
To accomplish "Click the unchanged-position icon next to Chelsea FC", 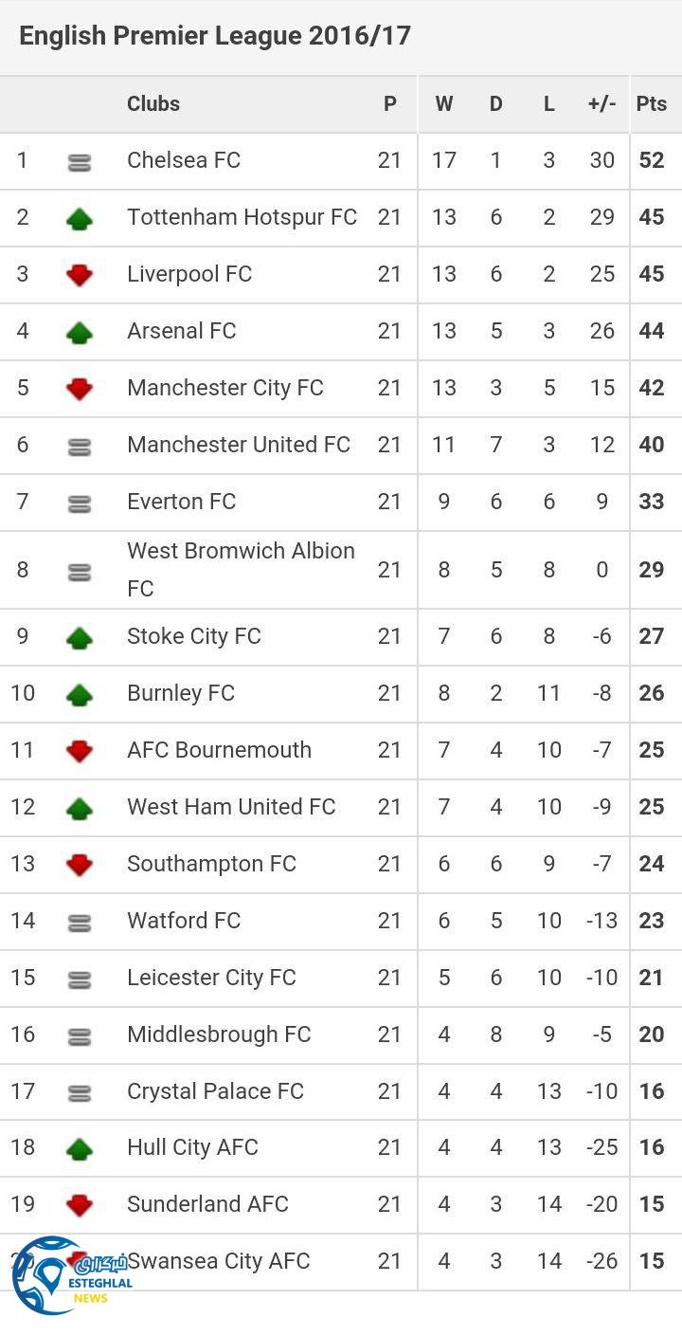I will [80, 162].
